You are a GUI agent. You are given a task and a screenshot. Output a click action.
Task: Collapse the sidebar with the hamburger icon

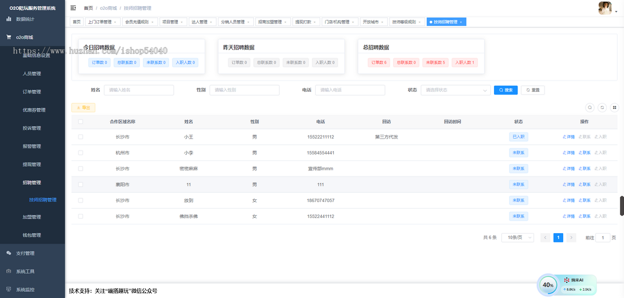(73, 8)
